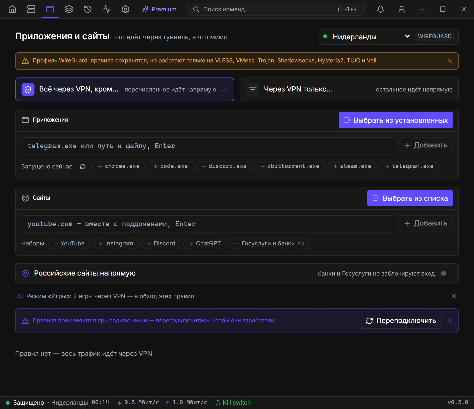
Task: Click the Kill switch status indicator
Action: 233,403
